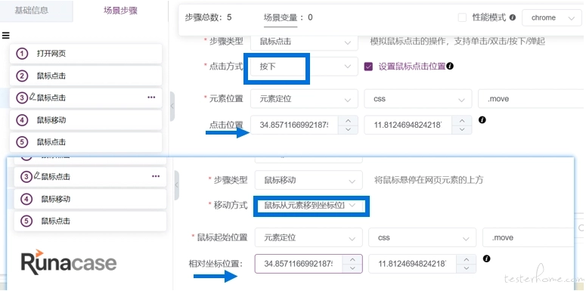Open the hamburger menu above the step list
The image size is (586, 291).
5,36
